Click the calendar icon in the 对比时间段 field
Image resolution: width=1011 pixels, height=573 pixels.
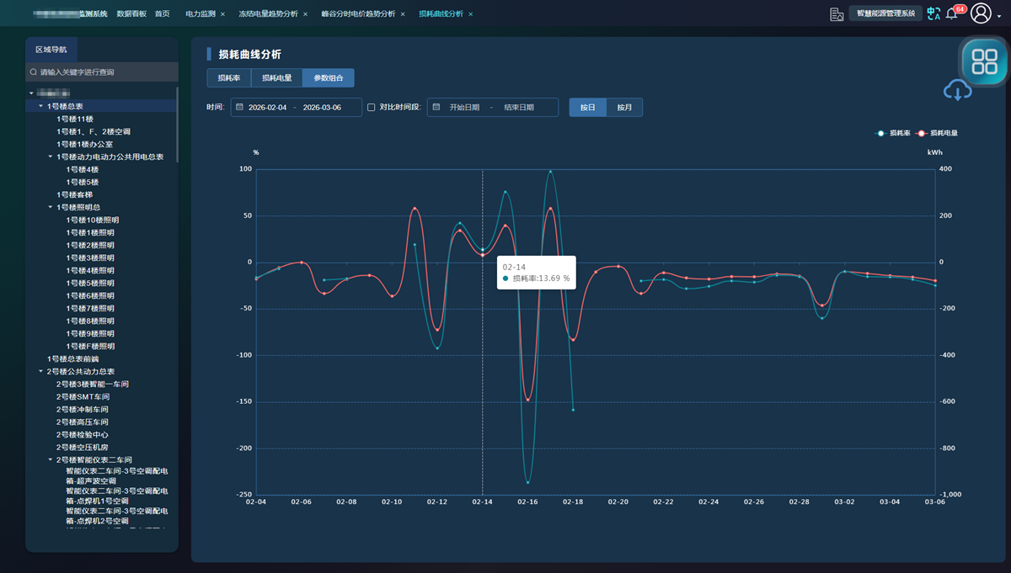pyautogui.click(x=436, y=107)
